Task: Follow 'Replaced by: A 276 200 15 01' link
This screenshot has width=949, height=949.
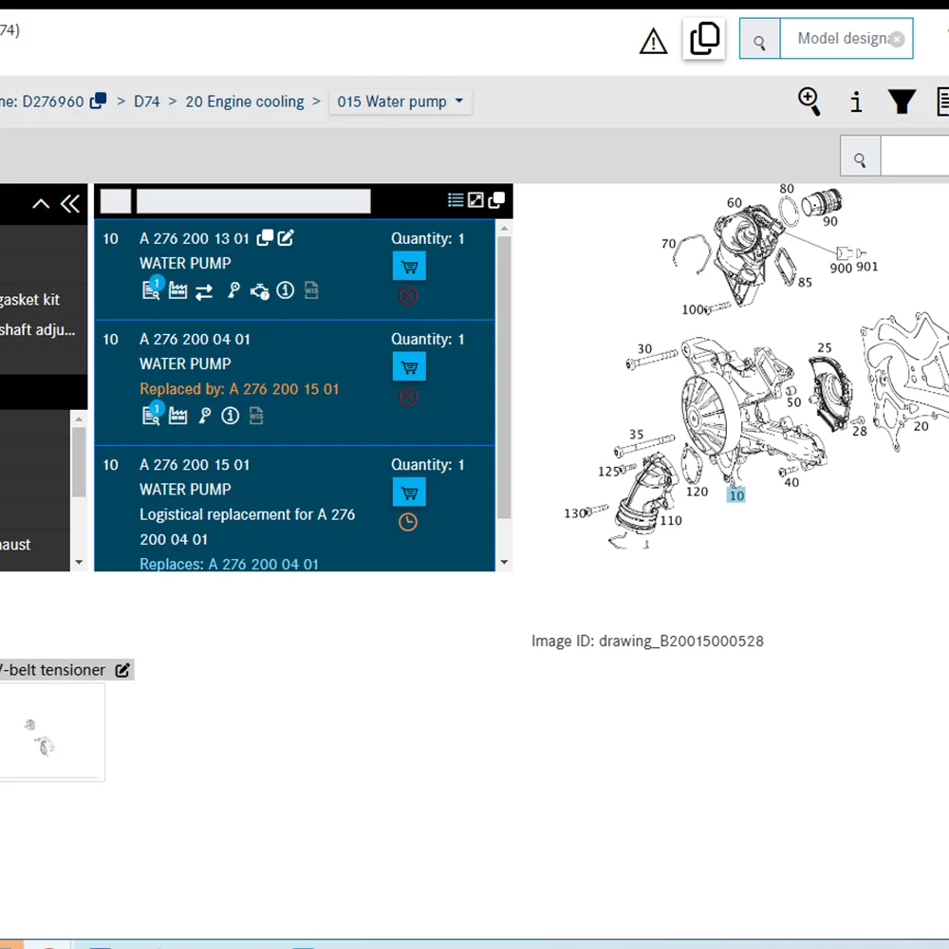Action: tap(239, 388)
